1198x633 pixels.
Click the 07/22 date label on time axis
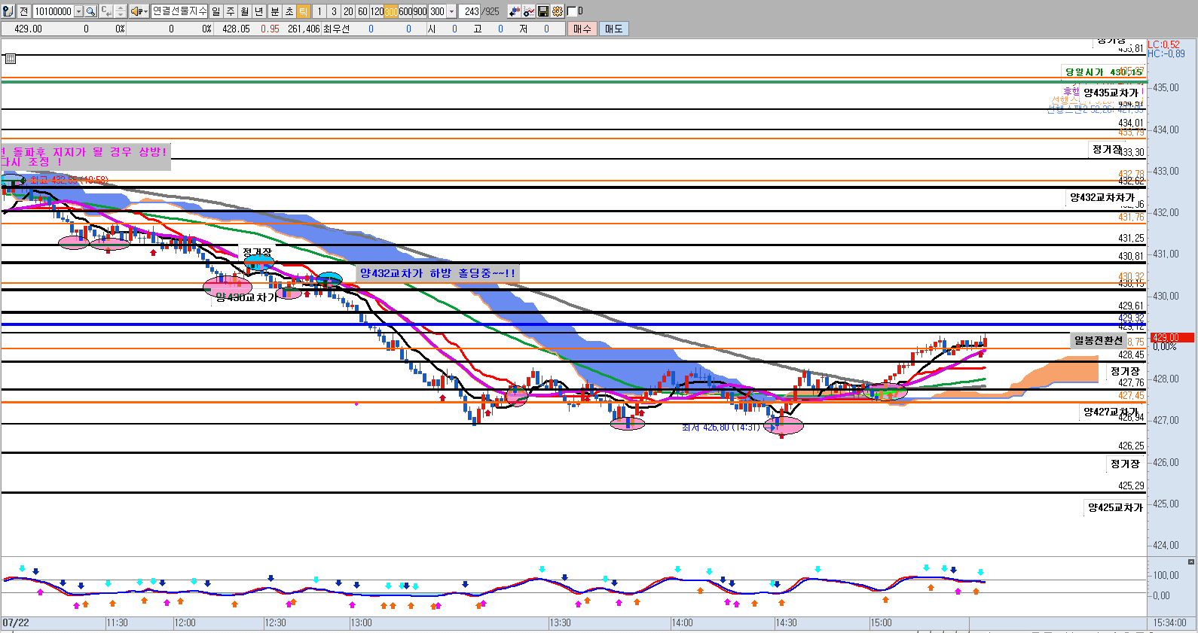tap(16, 622)
